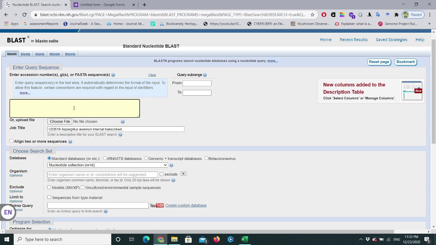Check the organism exclude box
Image resolution: width=436 pixels, height=245 pixels.
click(x=162, y=174)
